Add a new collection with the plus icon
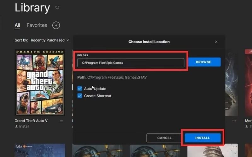Screen dimensions: 252x157 coord(56,25)
